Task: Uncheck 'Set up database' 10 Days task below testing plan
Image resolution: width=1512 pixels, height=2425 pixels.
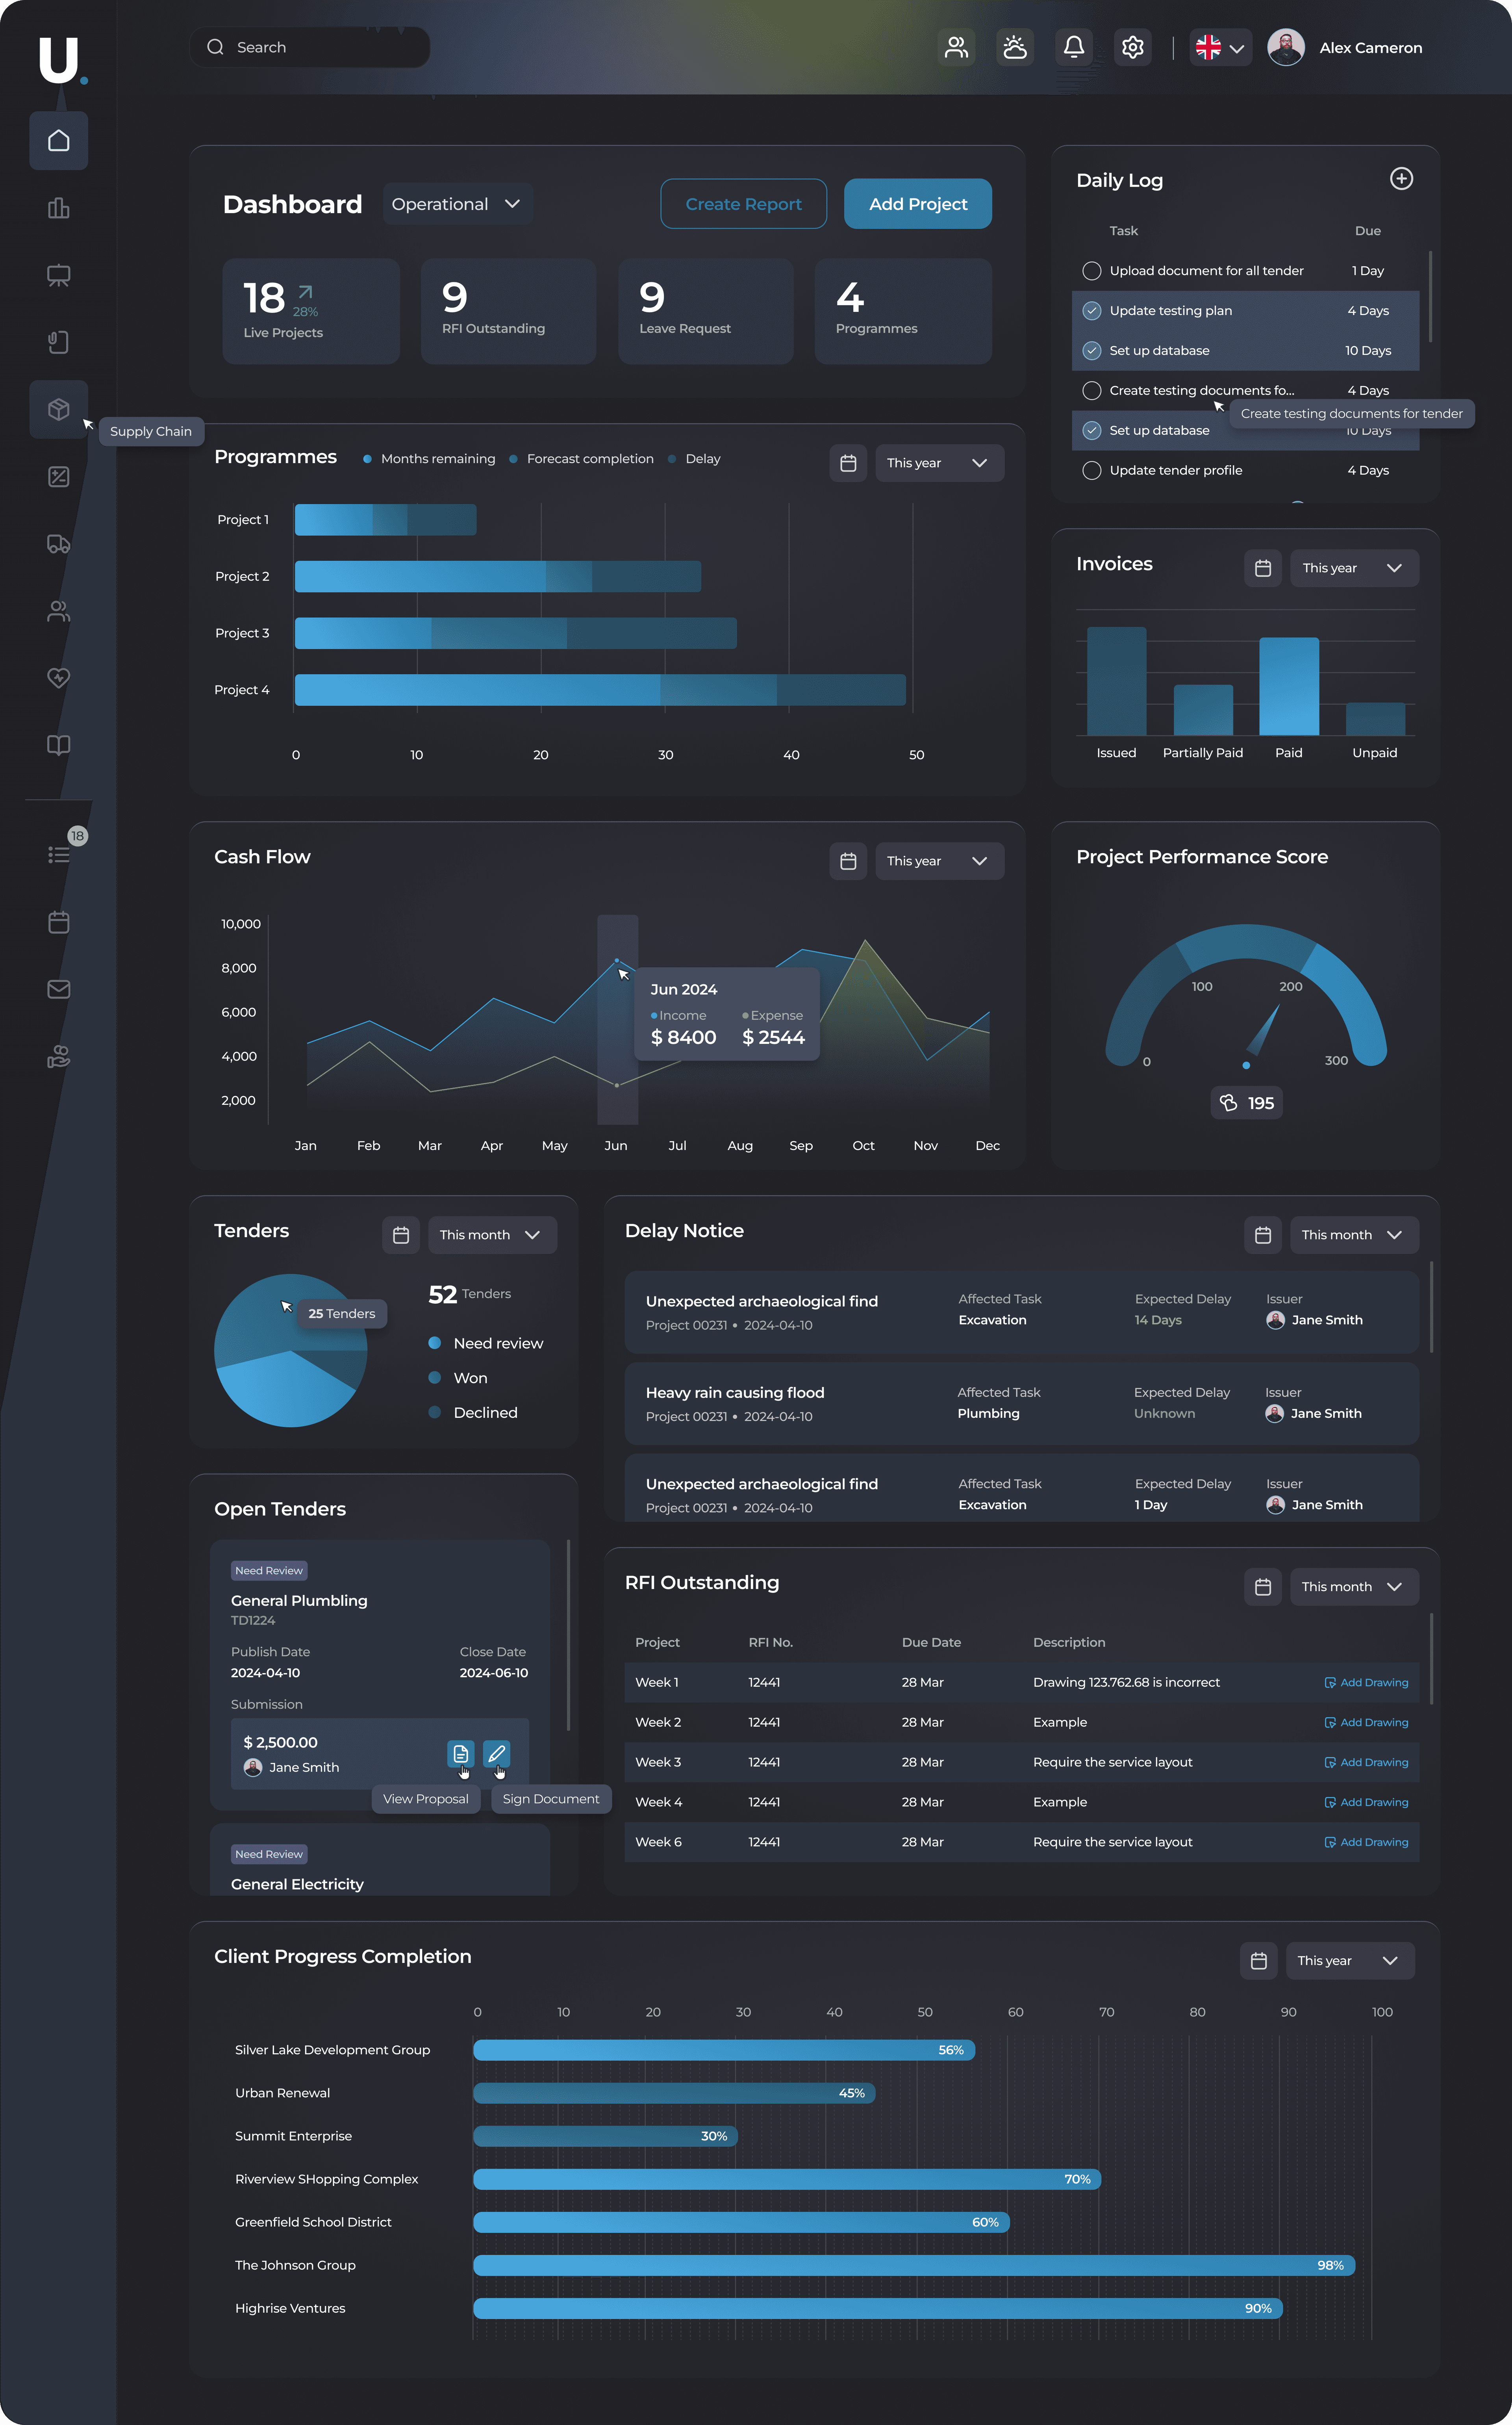Action: click(1092, 351)
